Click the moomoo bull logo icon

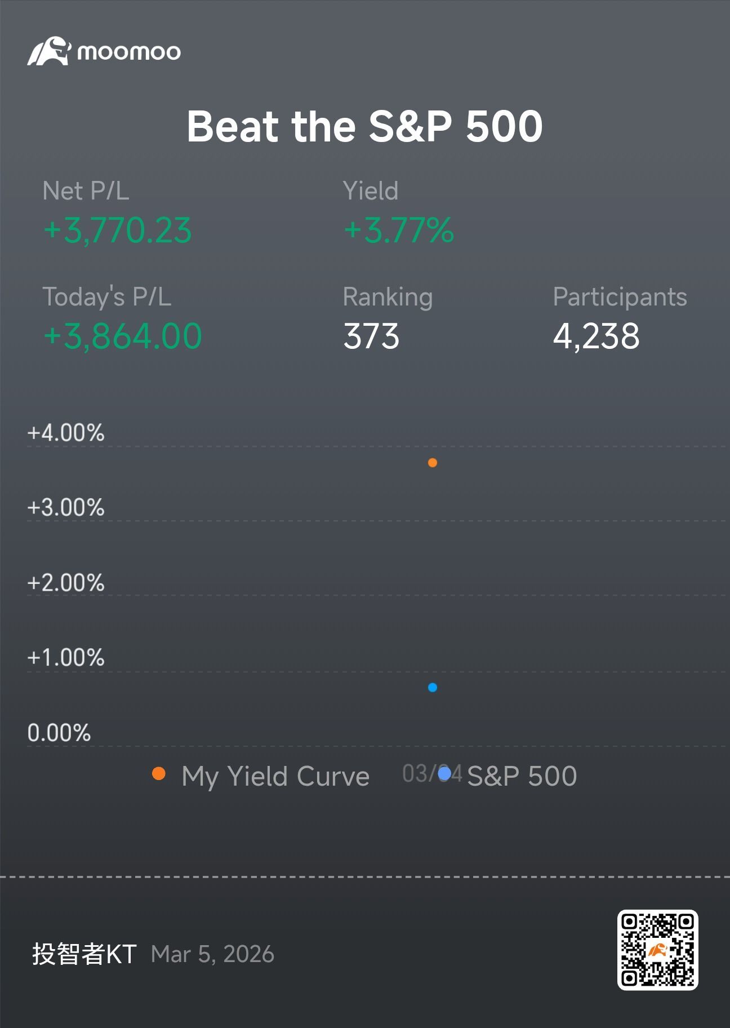tap(49, 51)
